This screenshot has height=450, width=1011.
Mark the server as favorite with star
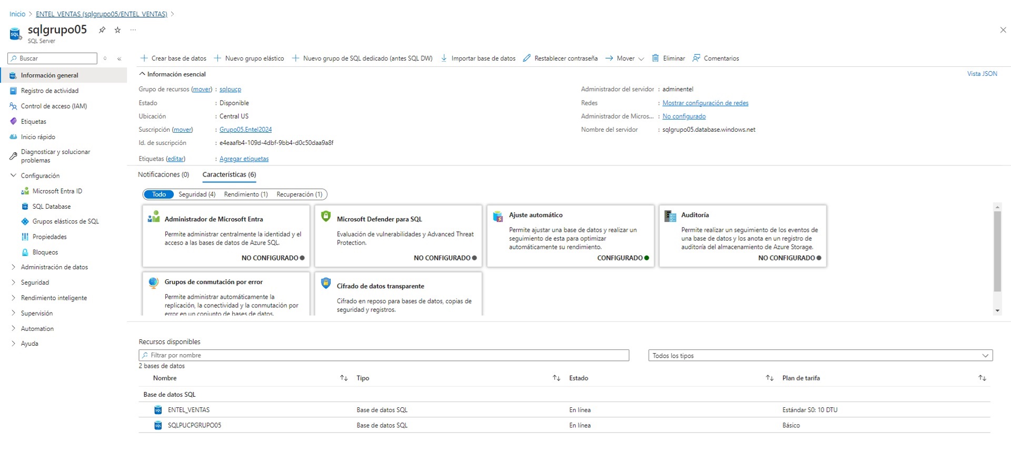(x=117, y=30)
